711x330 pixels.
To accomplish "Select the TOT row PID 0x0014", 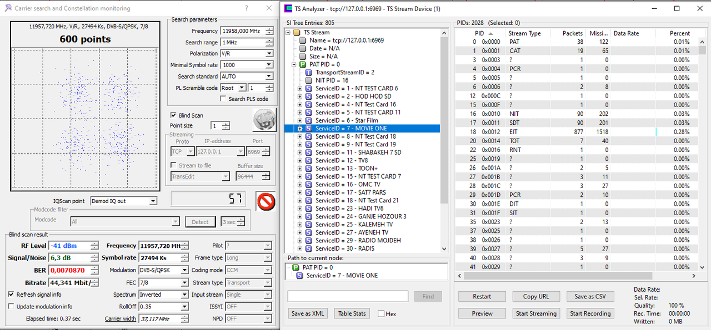I will point(575,141).
